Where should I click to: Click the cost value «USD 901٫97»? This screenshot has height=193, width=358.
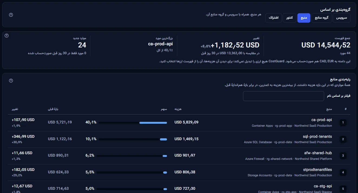[185, 156]
